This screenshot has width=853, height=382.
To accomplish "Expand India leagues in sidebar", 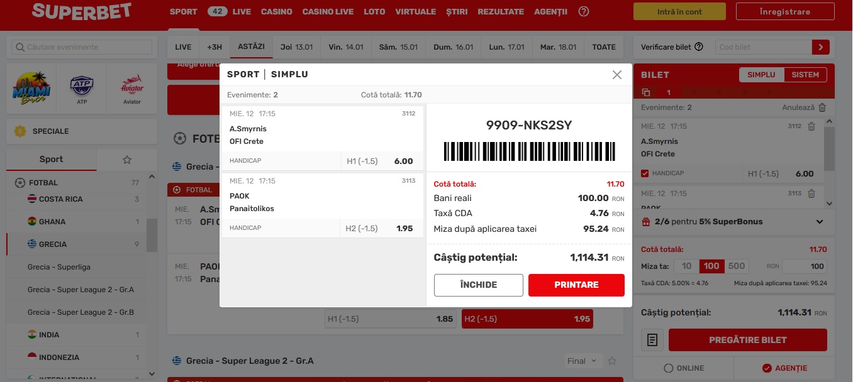I will 77,335.
